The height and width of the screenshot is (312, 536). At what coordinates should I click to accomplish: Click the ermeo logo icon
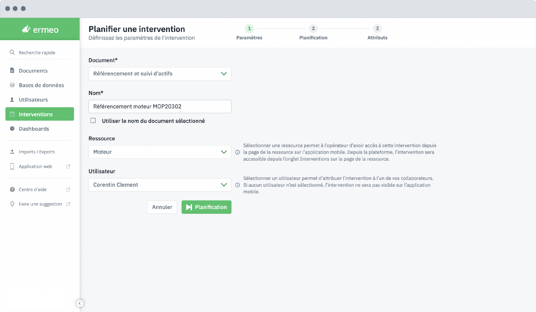point(26,29)
